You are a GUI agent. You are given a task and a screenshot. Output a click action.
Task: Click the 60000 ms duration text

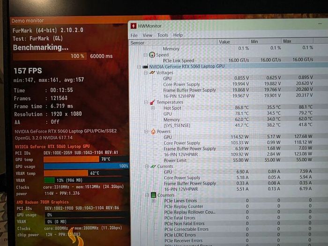tap(101, 56)
